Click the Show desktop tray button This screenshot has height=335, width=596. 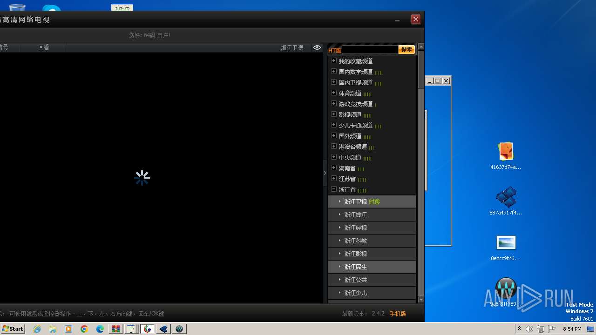[591, 329]
